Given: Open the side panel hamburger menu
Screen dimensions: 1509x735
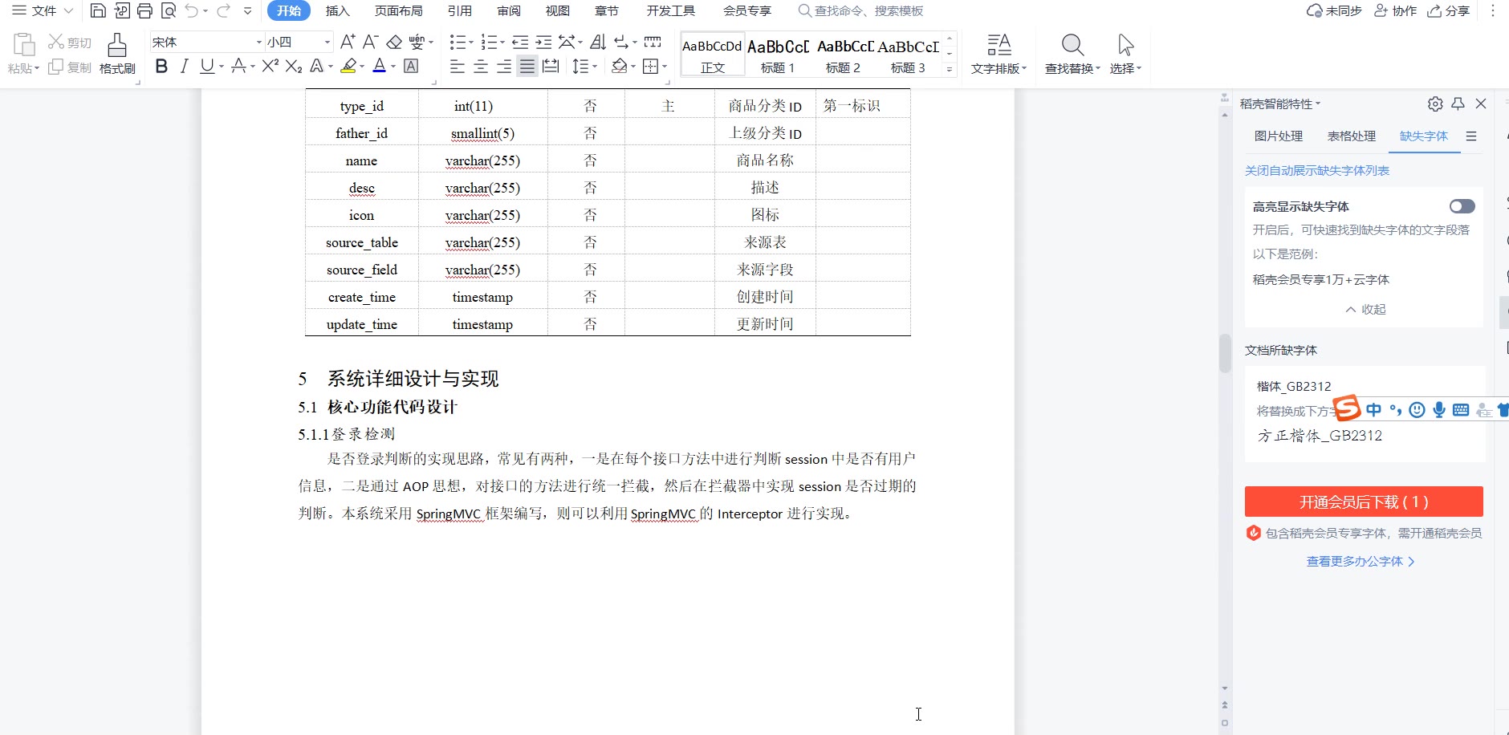Looking at the screenshot, I should pyautogui.click(x=1471, y=136).
